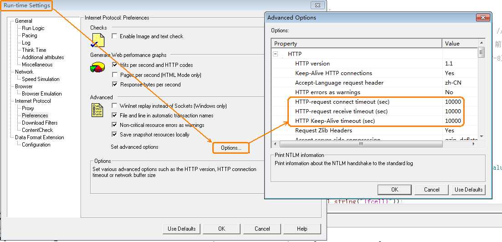Viewport: 502px width, 242px height.
Task: Select the Browser tree node
Action: (x=24, y=86)
